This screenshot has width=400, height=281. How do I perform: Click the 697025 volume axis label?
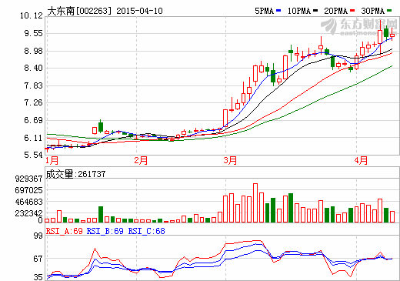coord(28,190)
